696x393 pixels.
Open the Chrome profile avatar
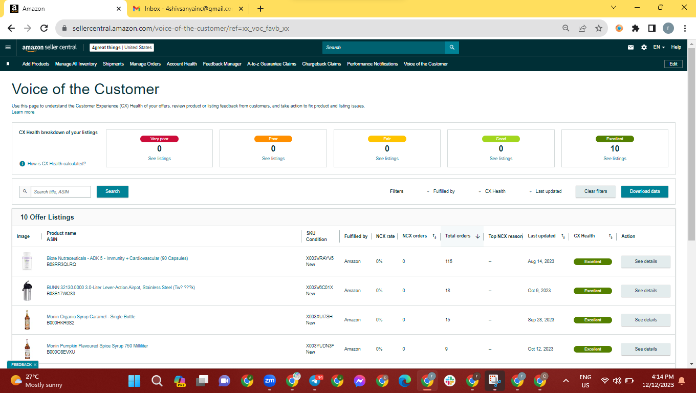click(668, 28)
